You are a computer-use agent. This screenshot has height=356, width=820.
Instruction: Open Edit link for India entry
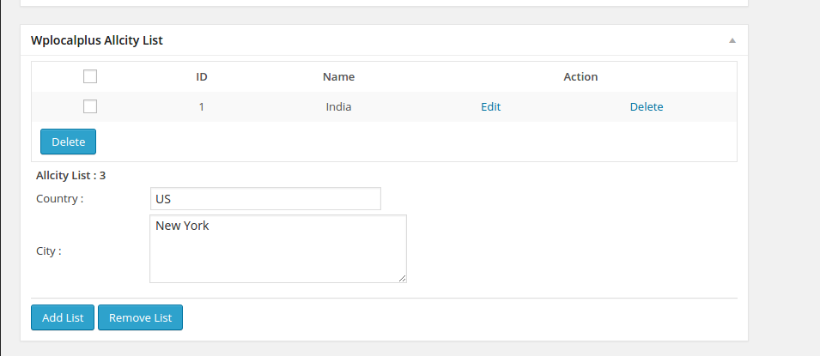pos(490,106)
